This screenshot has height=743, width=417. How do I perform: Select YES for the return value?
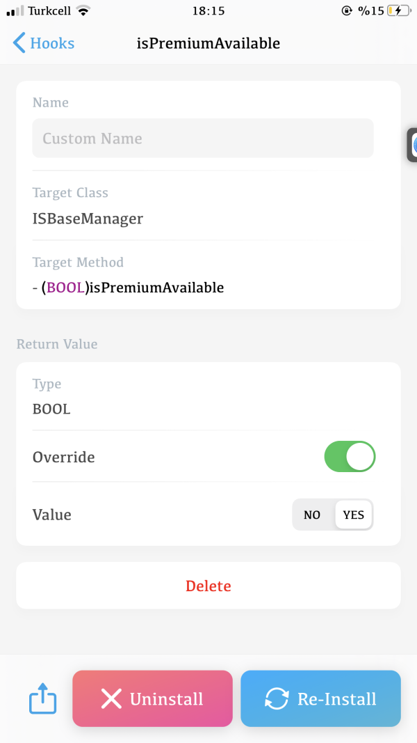tap(353, 515)
